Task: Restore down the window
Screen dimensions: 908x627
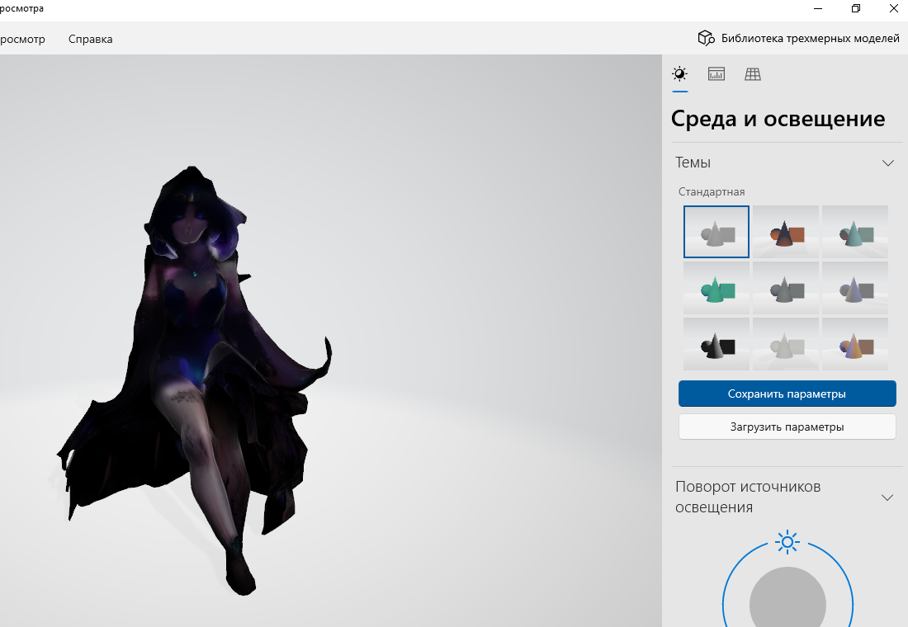Action: pos(856,9)
